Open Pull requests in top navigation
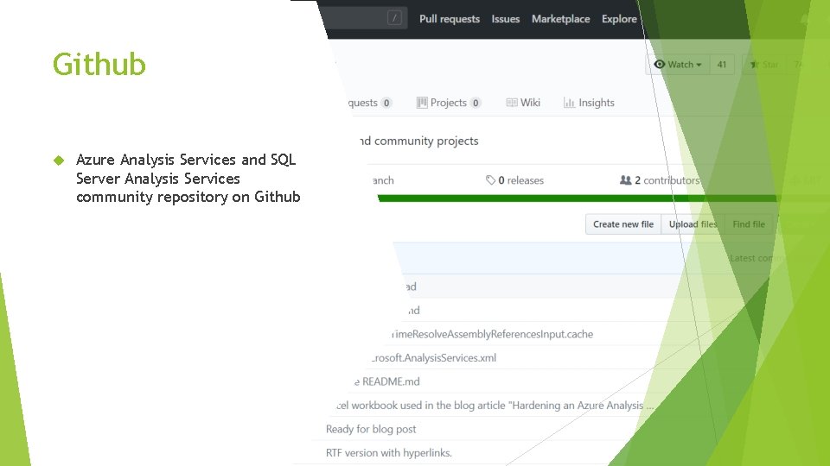This screenshot has height=466, width=830. pos(449,19)
